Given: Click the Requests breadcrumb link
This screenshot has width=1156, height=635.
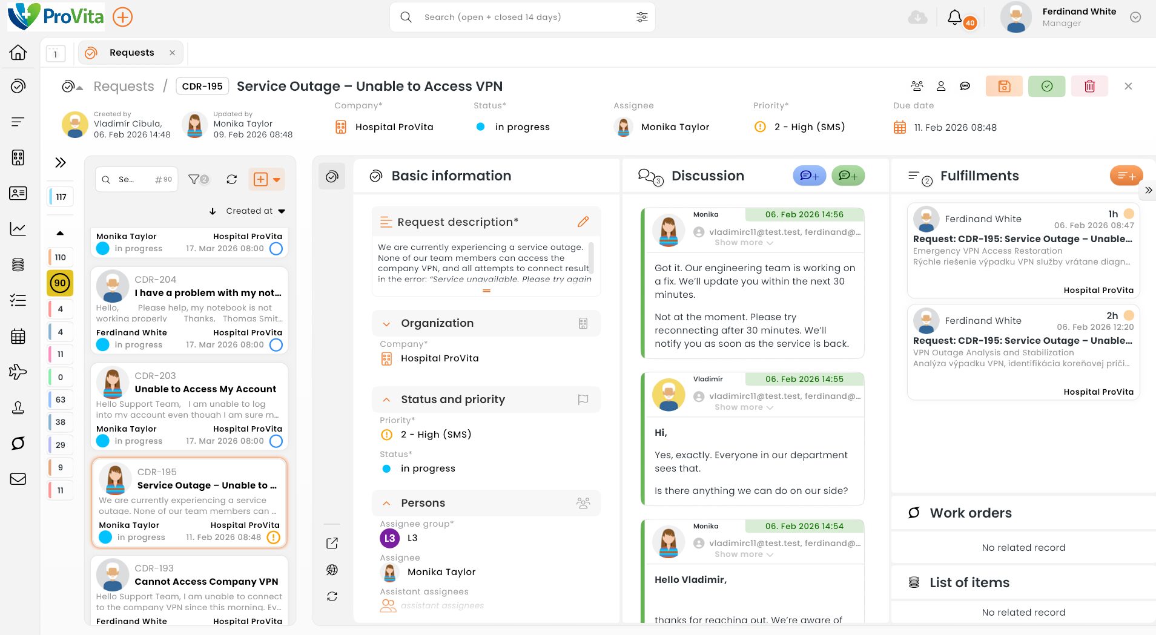Looking at the screenshot, I should click(x=124, y=87).
